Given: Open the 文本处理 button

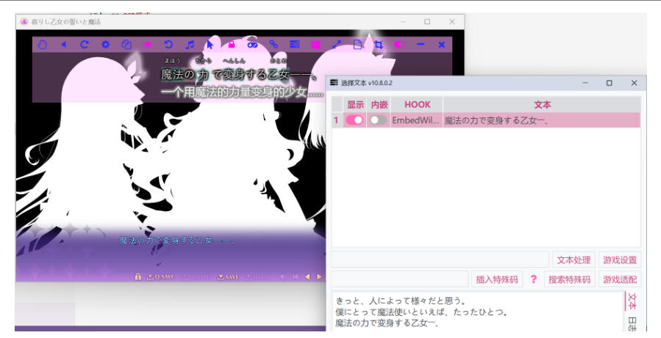Looking at the screenshot, I should [x=574, y=260].
